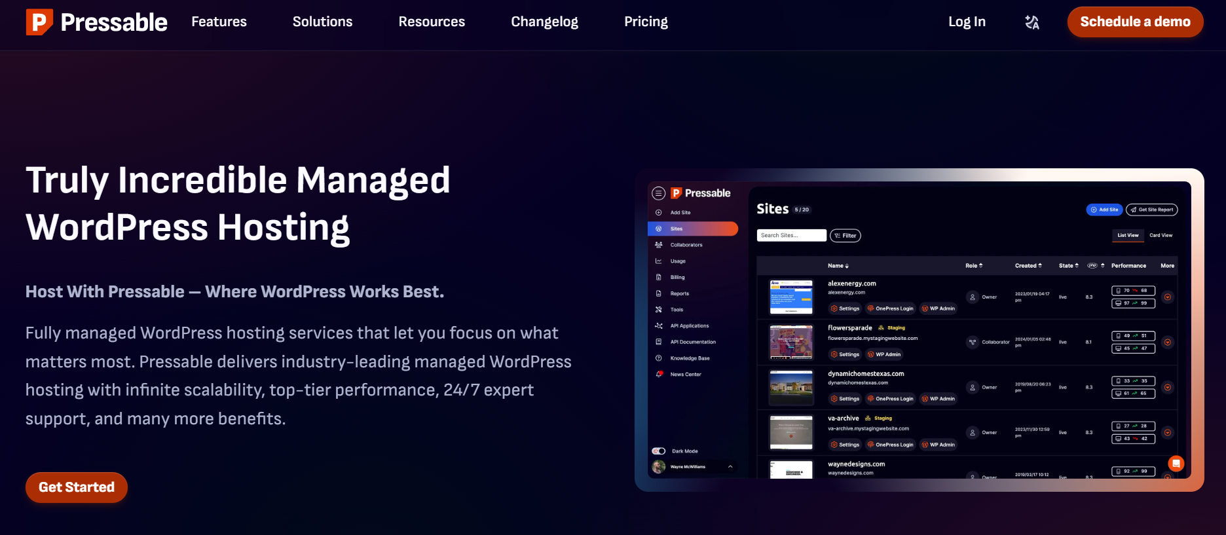Click the blue Add Site button

pyautogui.click(x=1104, y=210)
